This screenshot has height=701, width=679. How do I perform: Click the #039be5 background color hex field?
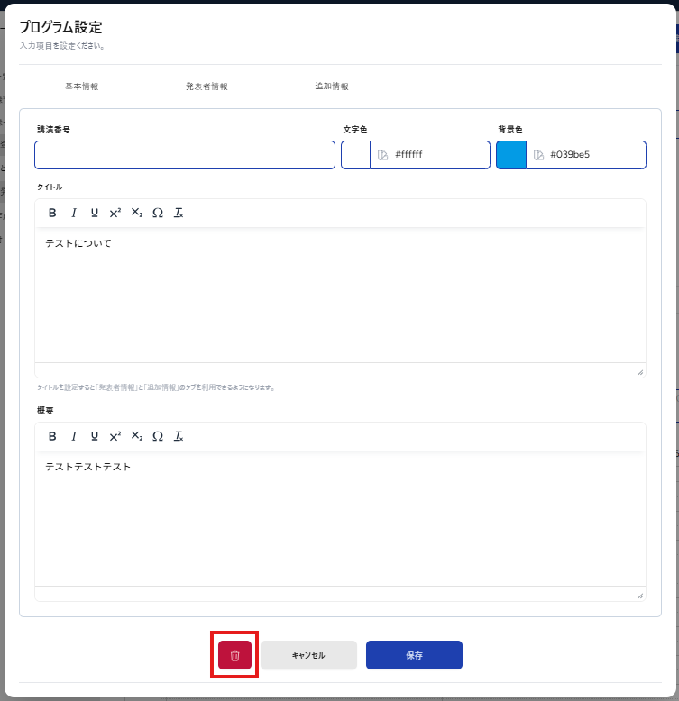[x=595, y=155]
